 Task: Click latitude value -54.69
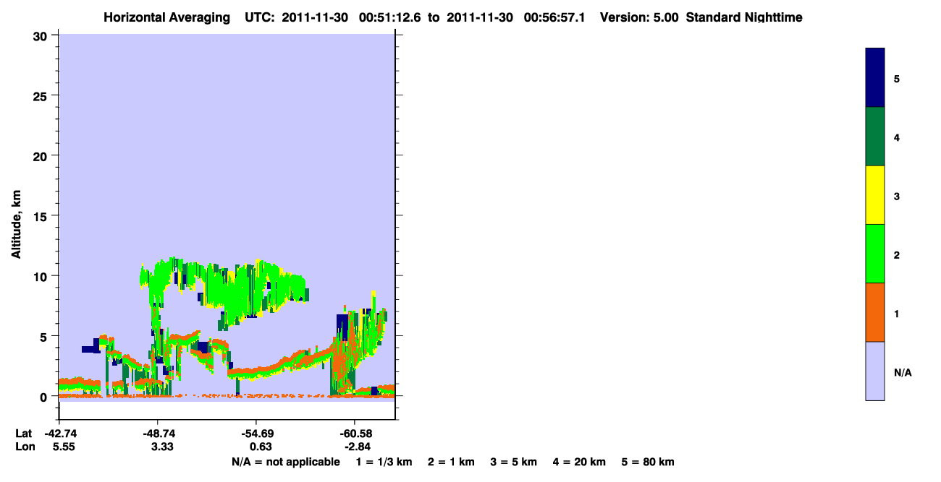coord(256,433)
